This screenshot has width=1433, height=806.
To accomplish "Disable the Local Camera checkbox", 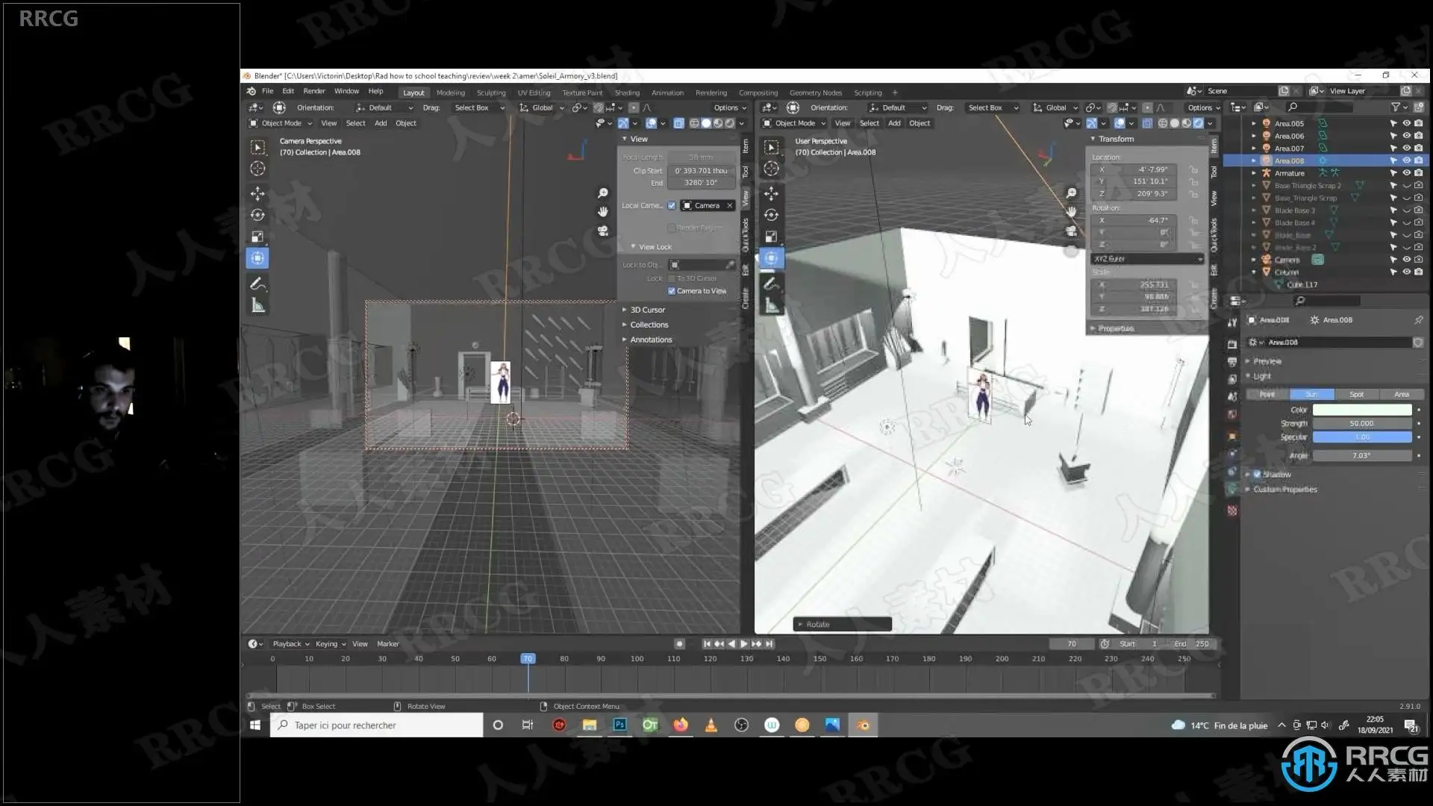I will [672, 205].
